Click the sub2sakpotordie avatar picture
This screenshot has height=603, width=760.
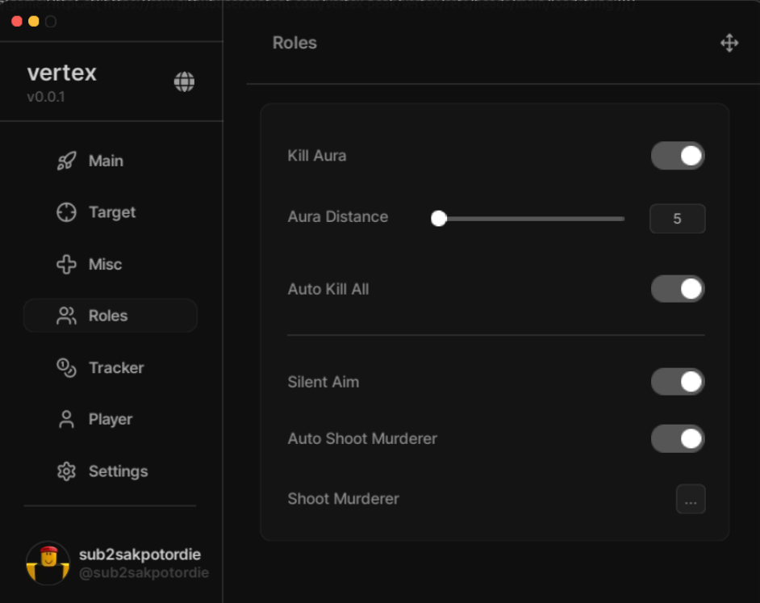[x=48, y=563]
